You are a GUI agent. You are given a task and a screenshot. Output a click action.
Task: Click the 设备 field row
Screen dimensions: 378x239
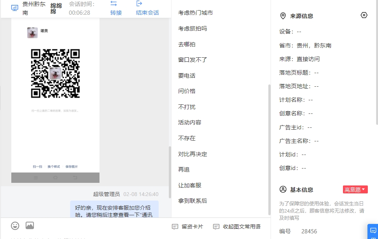point(290,32)
